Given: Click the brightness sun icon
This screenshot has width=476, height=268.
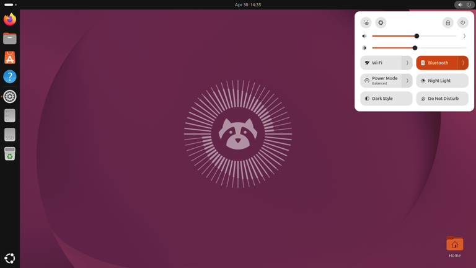Looking at the screenshot, I should point(364,48).
